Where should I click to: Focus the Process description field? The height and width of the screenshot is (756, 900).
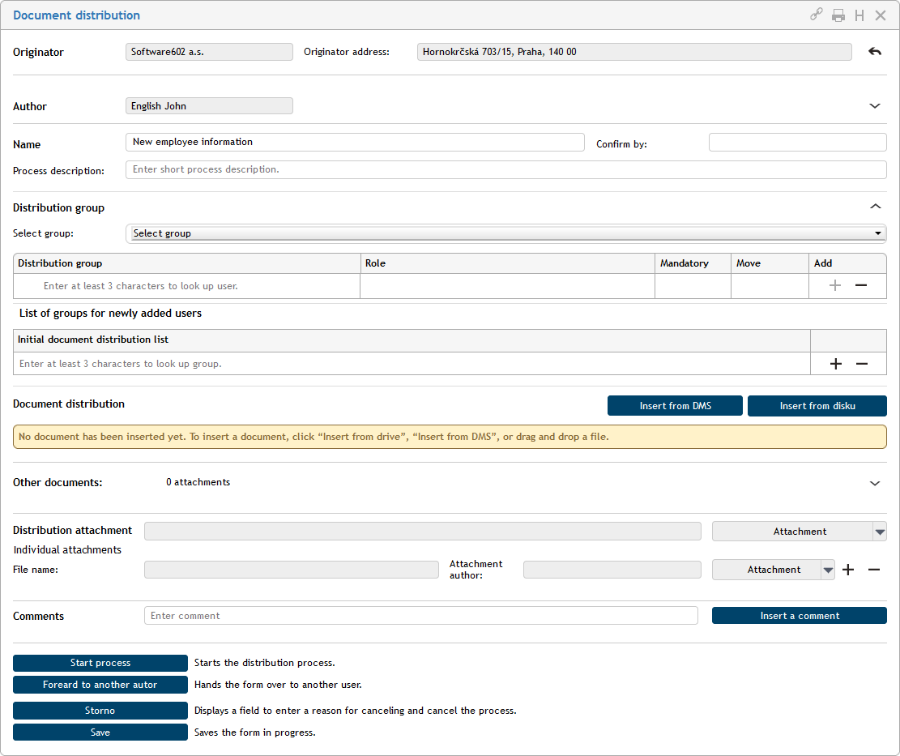tap(506, 169)
